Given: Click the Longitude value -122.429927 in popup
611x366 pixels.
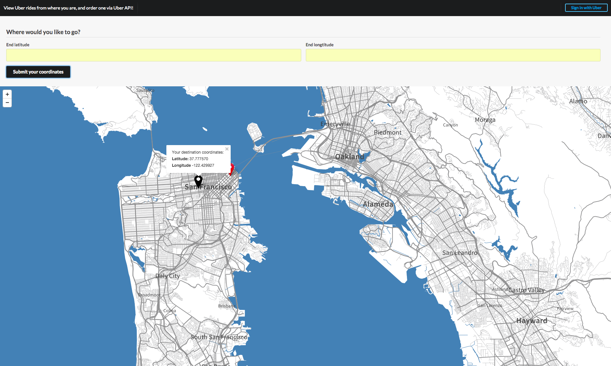Looking at the screenshot, I should [x=203, y=165].
